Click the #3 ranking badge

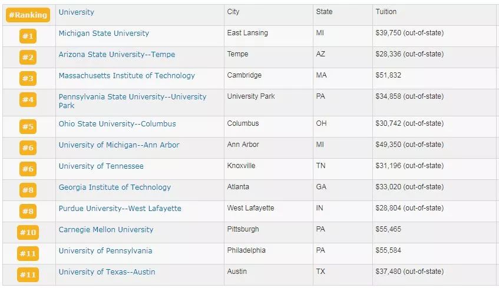(28, 79)
